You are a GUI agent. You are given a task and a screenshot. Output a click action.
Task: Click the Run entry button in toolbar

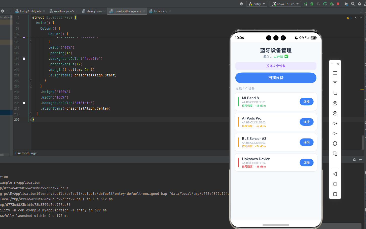(x=305, y=4)
